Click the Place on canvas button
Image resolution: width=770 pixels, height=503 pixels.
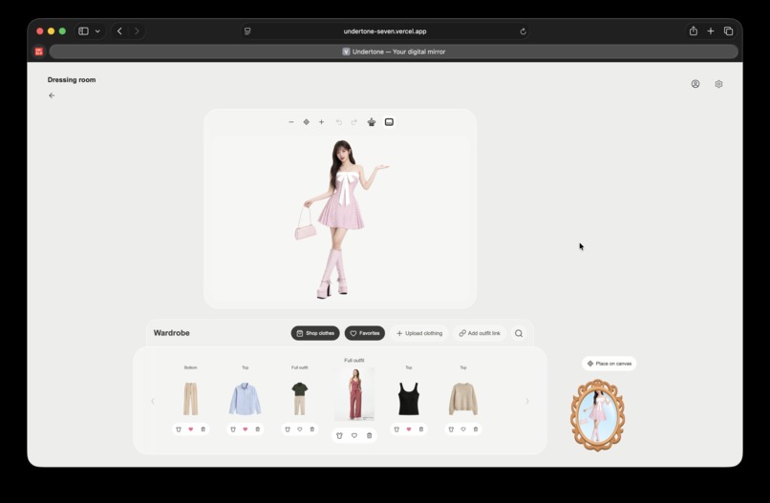tap(610, 364)
